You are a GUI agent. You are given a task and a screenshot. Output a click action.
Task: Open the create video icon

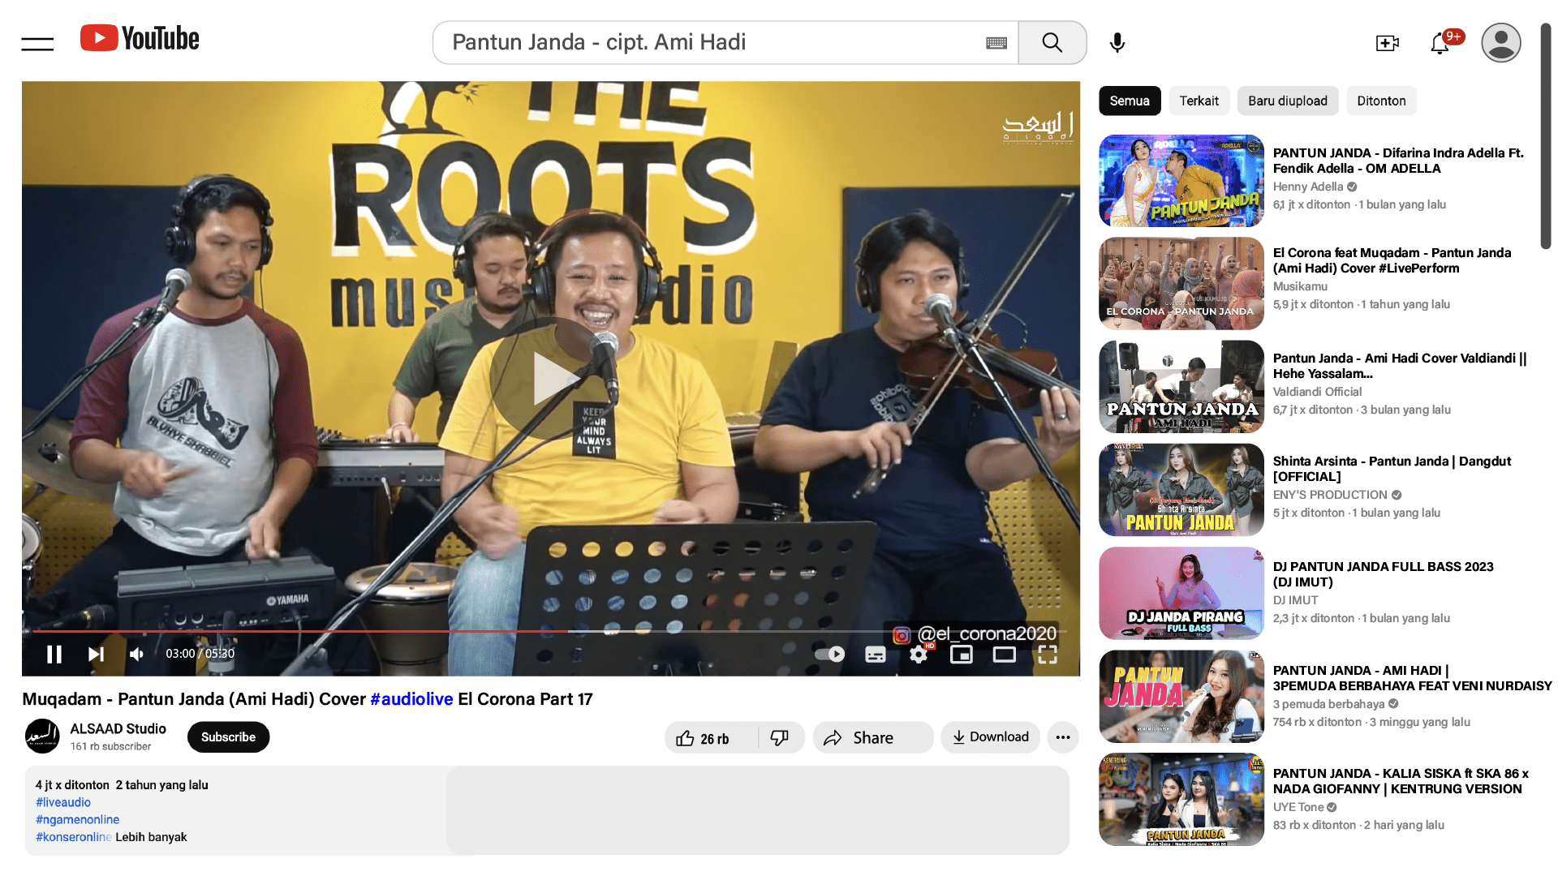1388,43
